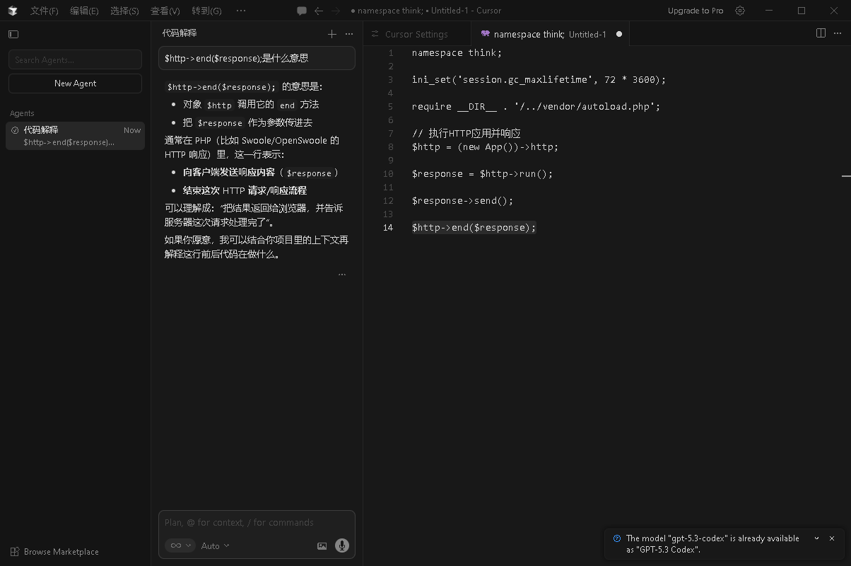The image size is (851, 566).
Task: Click the chat bubble icon in title bar
Action: coord(302,11)
